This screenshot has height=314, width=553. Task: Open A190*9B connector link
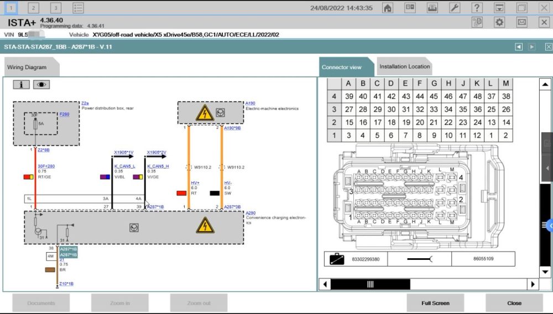[x=232, y=128]
